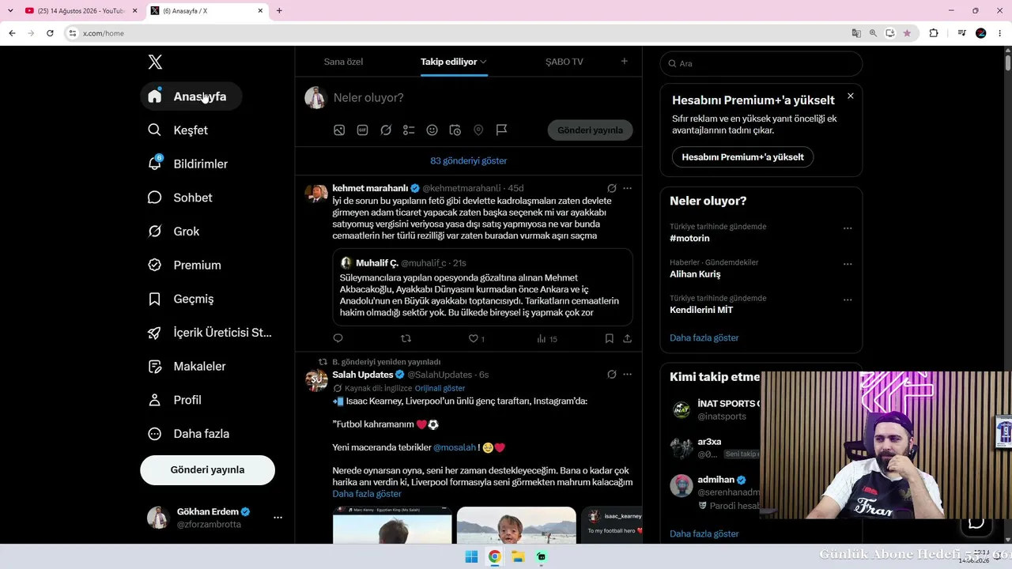Image resolution: width=1012 pixels, height=569 pixels.
Task: Share kehmet marahanlı's post
Action: point(627,338)
